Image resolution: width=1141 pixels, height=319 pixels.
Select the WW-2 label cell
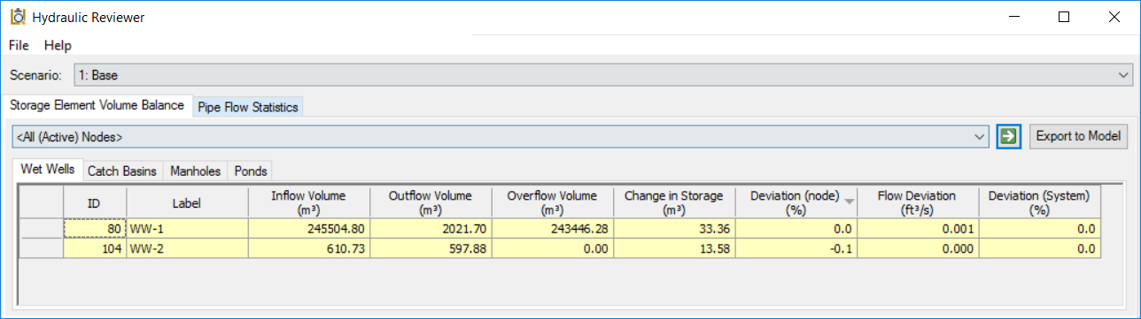click(x=188, y=249)
